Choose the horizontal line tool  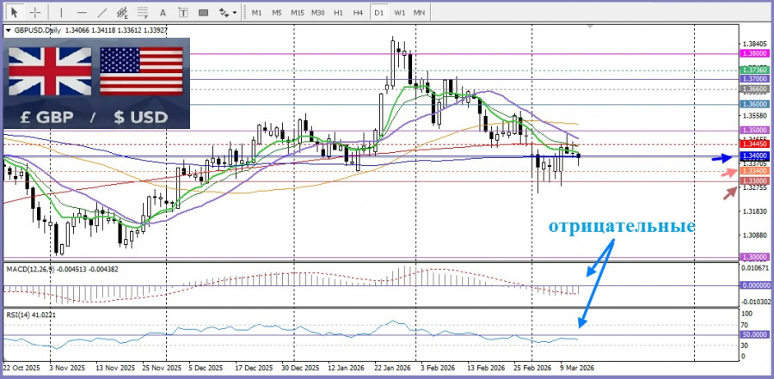(x=82, y=13)
